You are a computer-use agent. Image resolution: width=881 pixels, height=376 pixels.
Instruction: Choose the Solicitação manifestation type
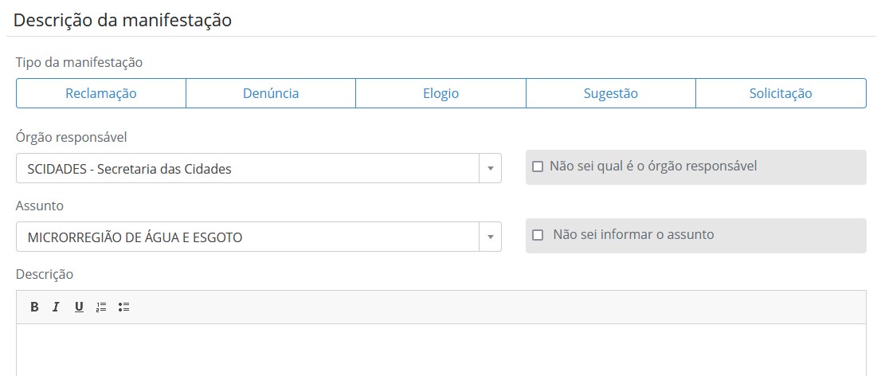click(781, 93)
